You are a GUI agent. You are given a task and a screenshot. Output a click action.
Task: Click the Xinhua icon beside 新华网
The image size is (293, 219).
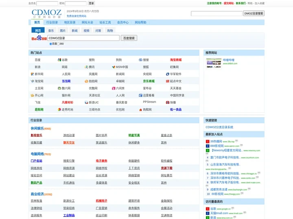(x=32, y=74)
